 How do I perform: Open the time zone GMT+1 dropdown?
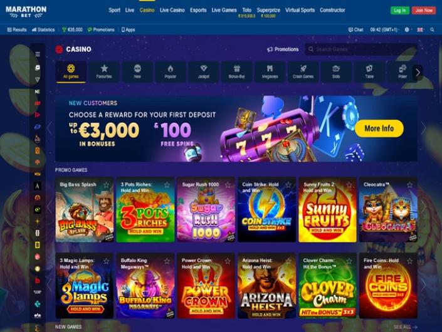tap(384, 29)
